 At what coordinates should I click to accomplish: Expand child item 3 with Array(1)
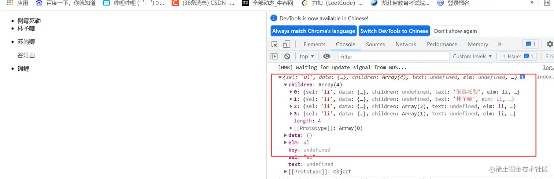pos(291,114)
